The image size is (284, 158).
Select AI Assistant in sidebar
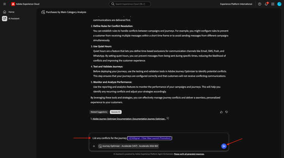click(x=14, y=19)
